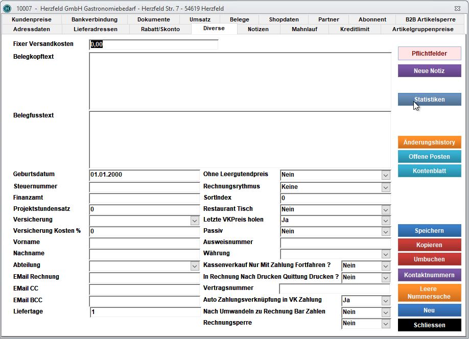Open Änderungshistory with the orange button

pos(429,142)
